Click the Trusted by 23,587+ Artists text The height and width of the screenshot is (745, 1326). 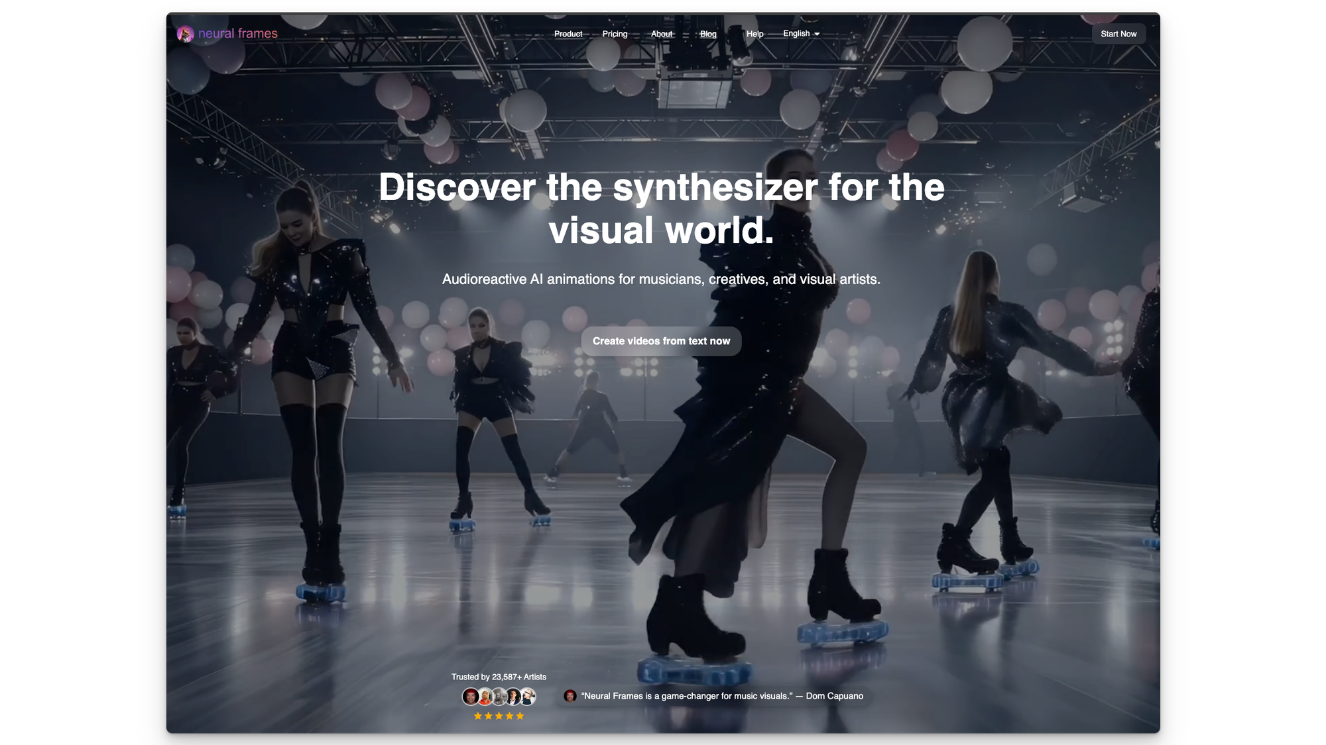pos(499,677)
